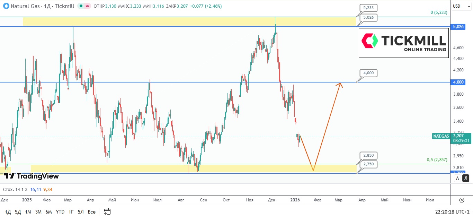Toggle the logarithmic scale 'Л' button
The image size is (473, 217).
pyautogui.click(x=466, y=178)
